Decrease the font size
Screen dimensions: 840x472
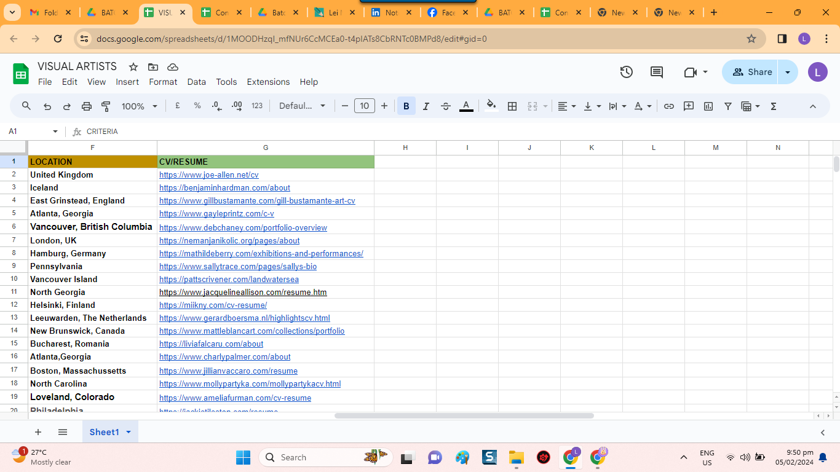345,106
